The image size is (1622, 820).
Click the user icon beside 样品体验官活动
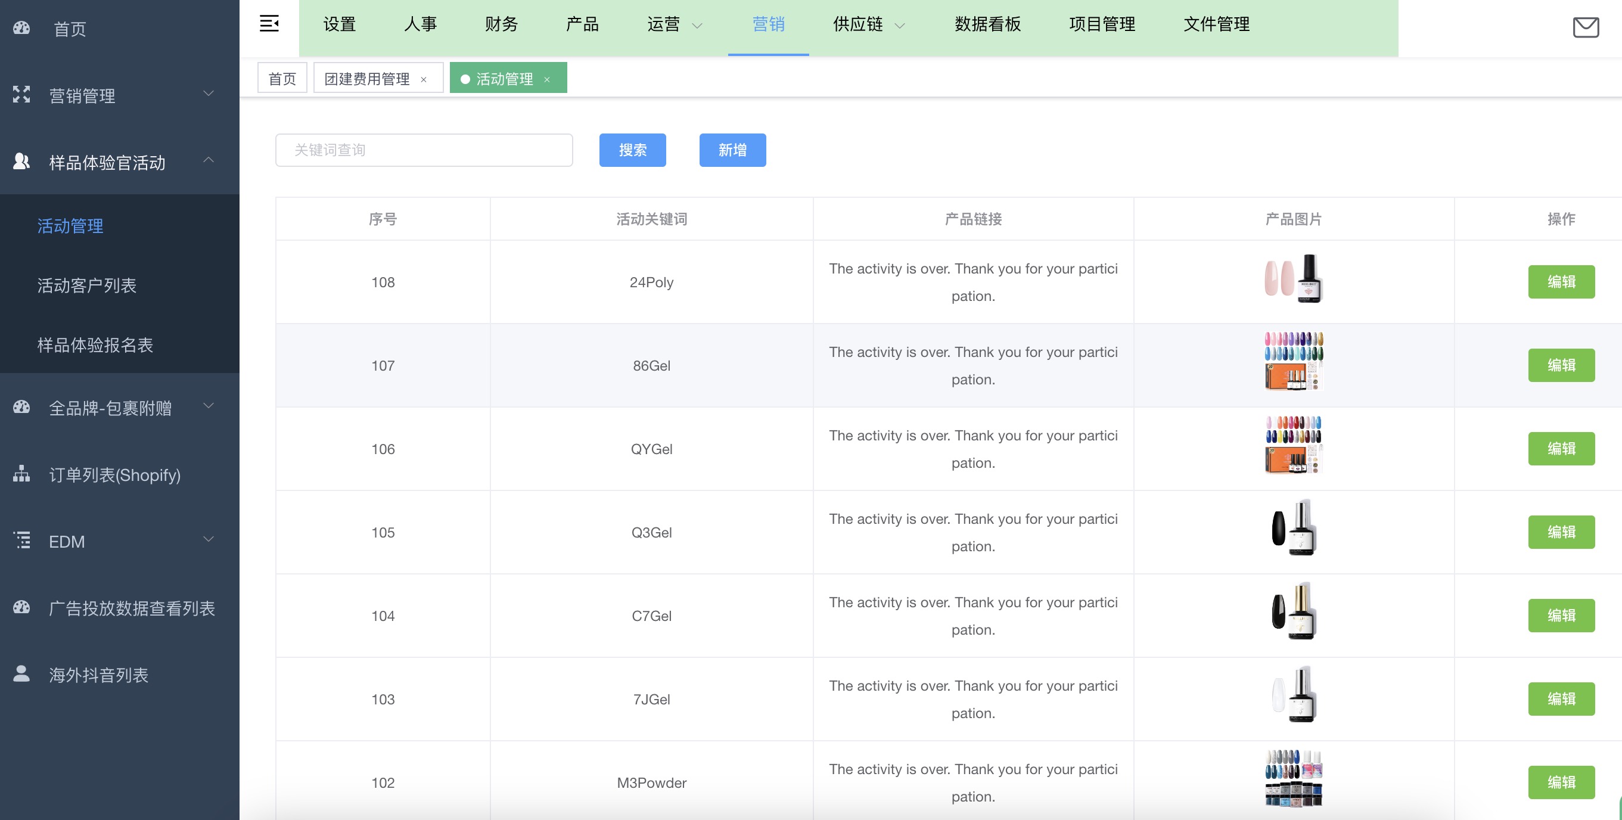click(x=21, y=161)
